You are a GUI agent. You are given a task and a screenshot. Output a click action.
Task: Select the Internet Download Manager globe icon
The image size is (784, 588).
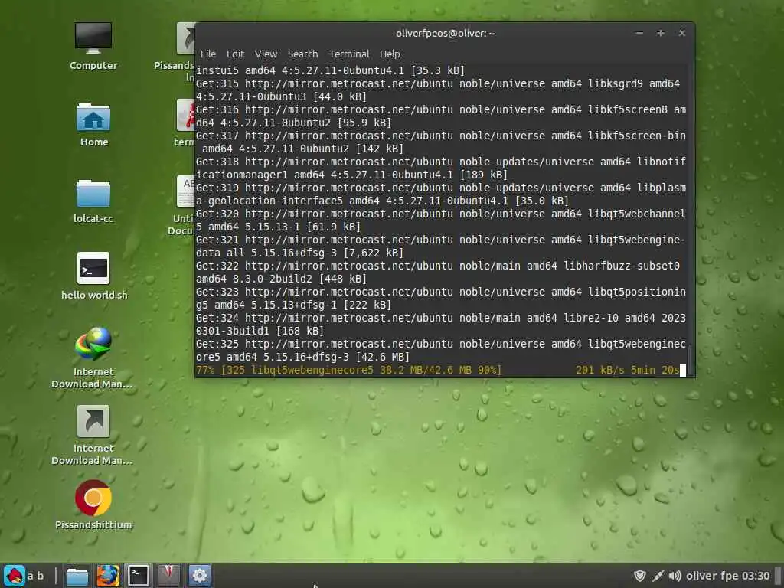[93, 344]
